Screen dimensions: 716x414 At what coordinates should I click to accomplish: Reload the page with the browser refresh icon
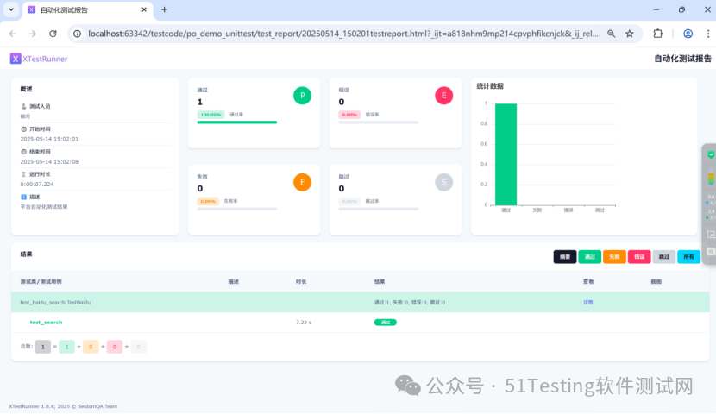(x=53, y=34)
